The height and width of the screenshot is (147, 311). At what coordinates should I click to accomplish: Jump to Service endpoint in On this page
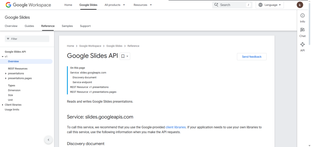click(82, 82)
